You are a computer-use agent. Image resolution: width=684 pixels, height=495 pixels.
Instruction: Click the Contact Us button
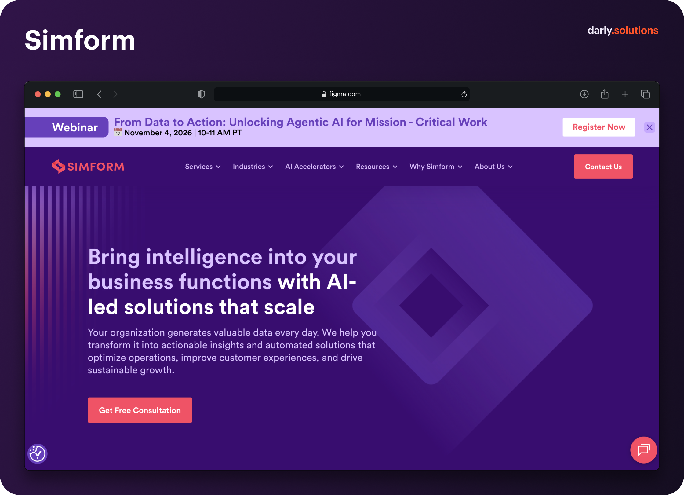click(603, 167)
